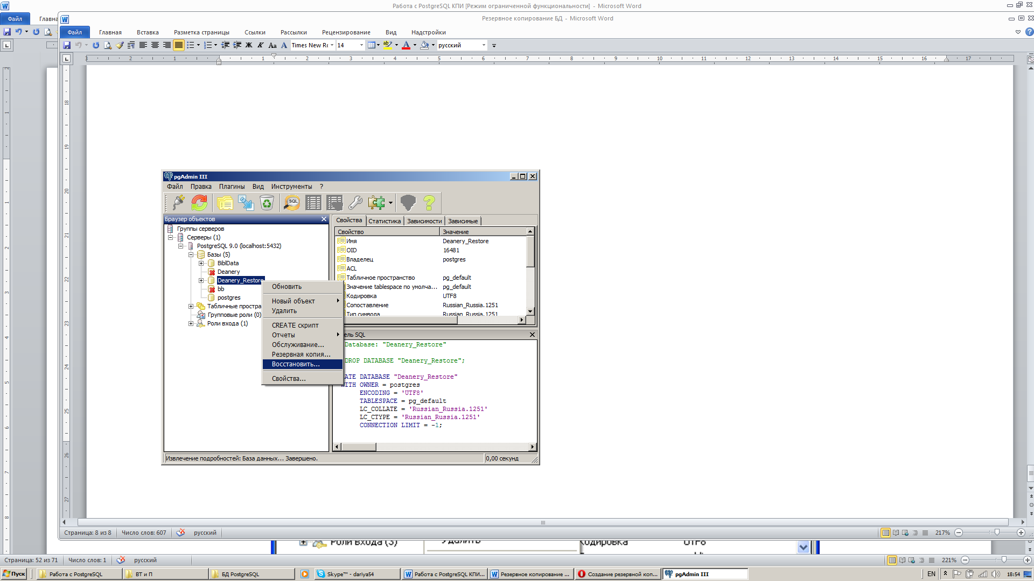Click the create new object icon in pgAdmin
The image size is (1034, 581).
246,203
